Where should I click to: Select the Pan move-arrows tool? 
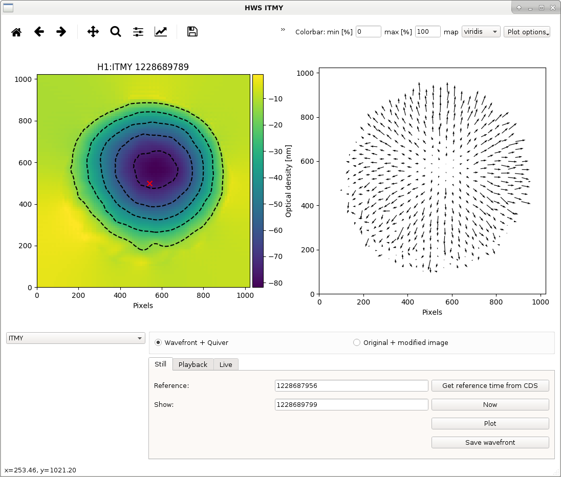[x=93, y=32]
